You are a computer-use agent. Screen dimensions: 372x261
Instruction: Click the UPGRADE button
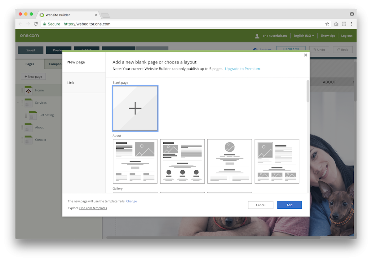click(291, 49)
